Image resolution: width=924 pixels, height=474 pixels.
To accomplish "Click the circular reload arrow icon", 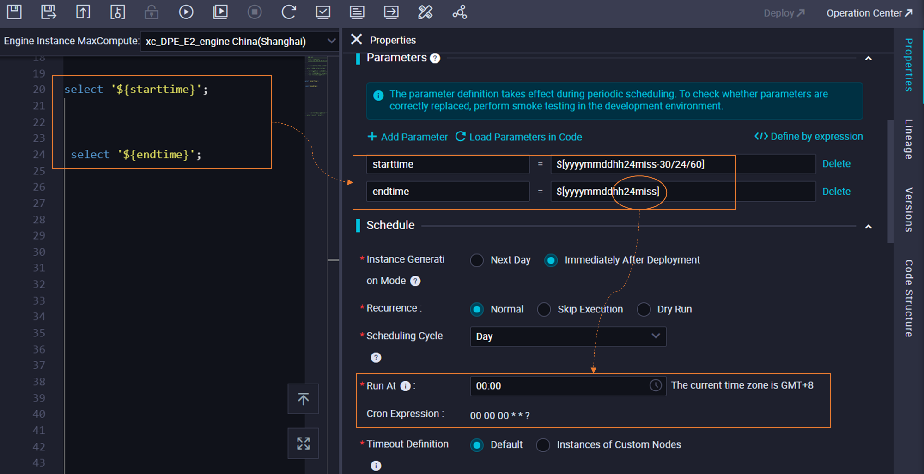I will 289,12.
